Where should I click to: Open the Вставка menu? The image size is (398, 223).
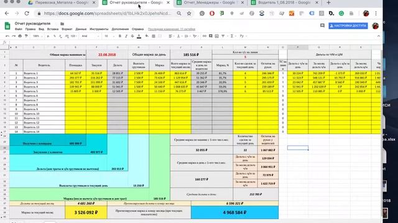click(53, 29)
